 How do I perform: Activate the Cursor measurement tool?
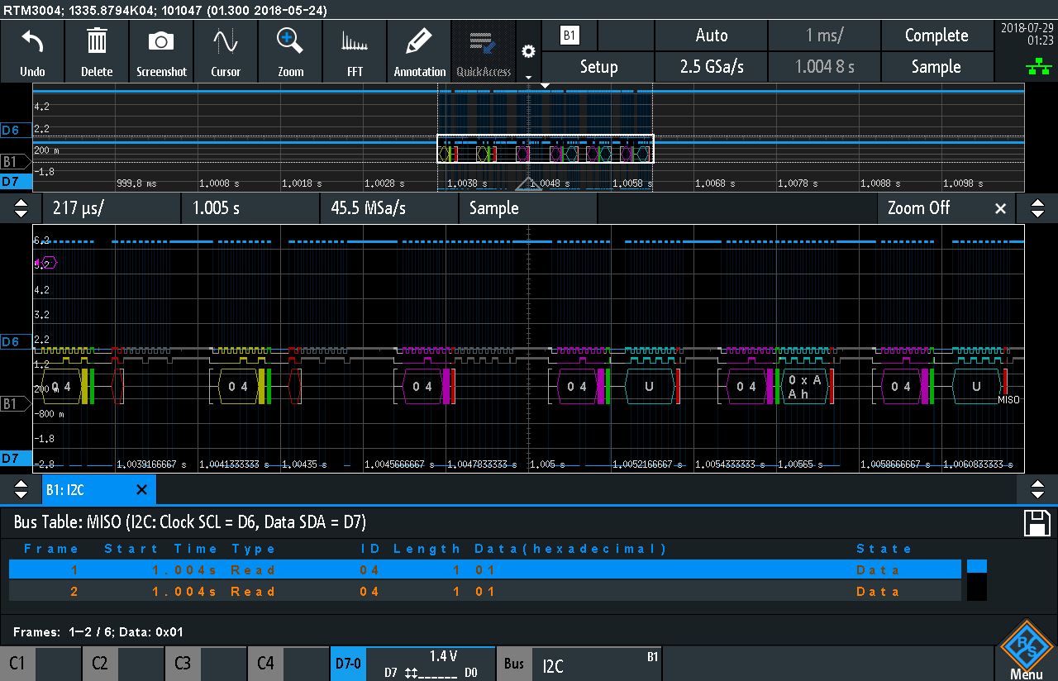(x=225, y=51)
